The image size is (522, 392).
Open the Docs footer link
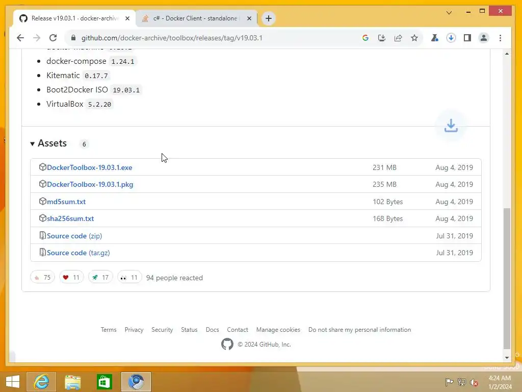(212, 330)
